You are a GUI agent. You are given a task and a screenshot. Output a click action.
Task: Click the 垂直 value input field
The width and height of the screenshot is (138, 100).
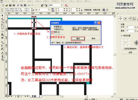[x=130, y=31]
